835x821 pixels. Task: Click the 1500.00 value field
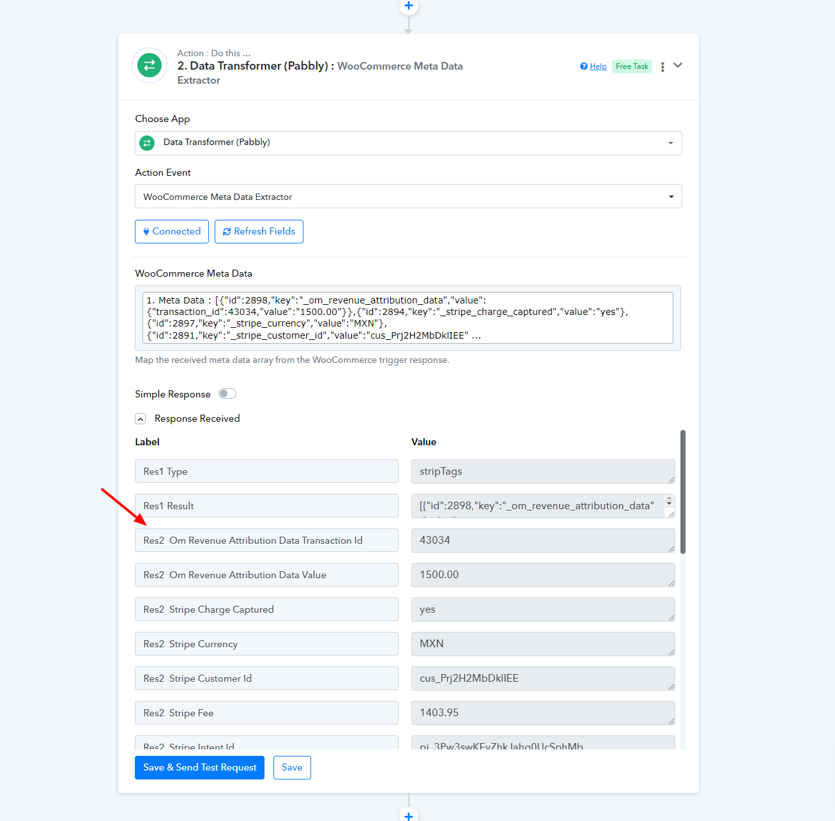click(543, 575)
